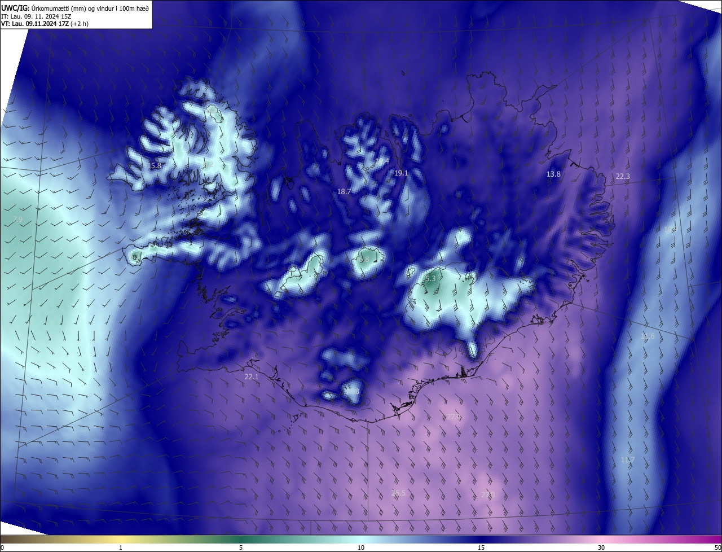Viewport: 722px width, 552px height.
Task: Click the 11.7 value in the eastern band
Action: click(x=627, y=460)
